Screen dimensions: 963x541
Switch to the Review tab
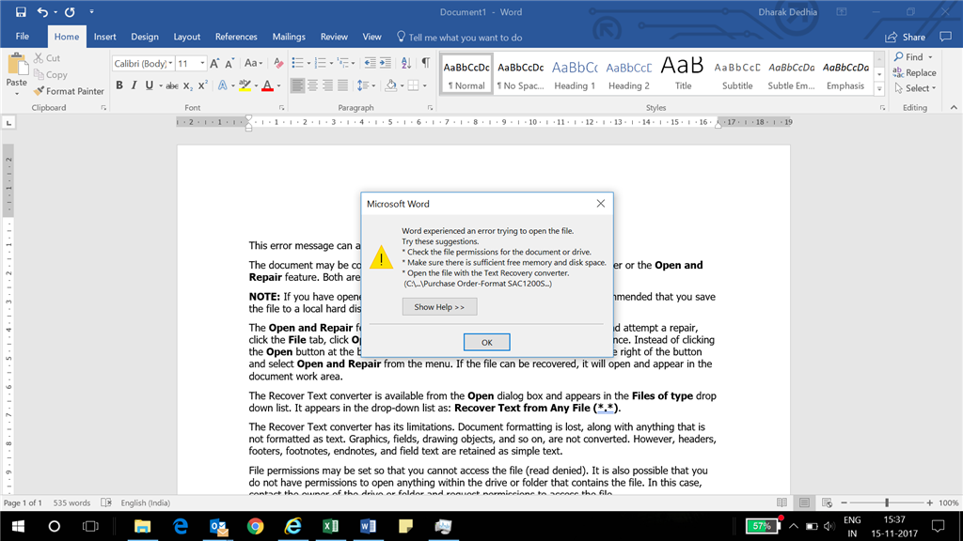pos(334,37)
